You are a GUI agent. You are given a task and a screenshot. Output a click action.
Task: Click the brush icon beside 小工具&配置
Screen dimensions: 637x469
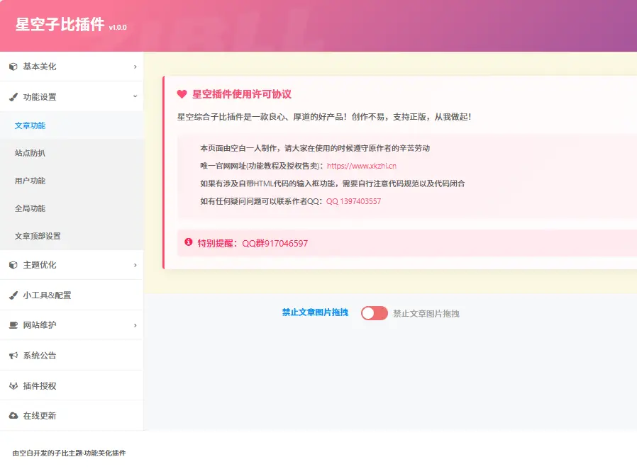point(13,295)
